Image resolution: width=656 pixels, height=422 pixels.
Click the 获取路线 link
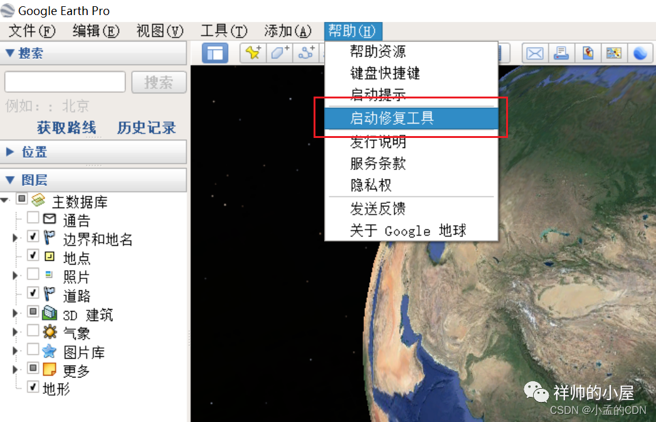click(x=66, y=128)
